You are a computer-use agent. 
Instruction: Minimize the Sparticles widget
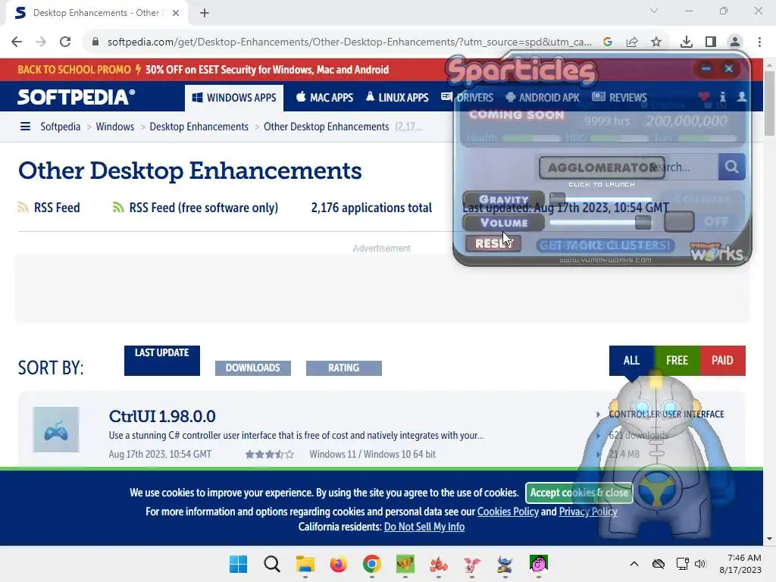point(706,68)
